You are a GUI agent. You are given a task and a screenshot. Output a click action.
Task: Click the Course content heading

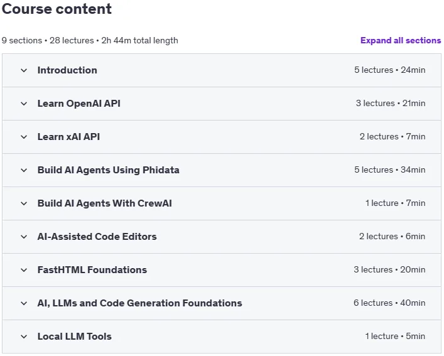click(x=57, y=9)
